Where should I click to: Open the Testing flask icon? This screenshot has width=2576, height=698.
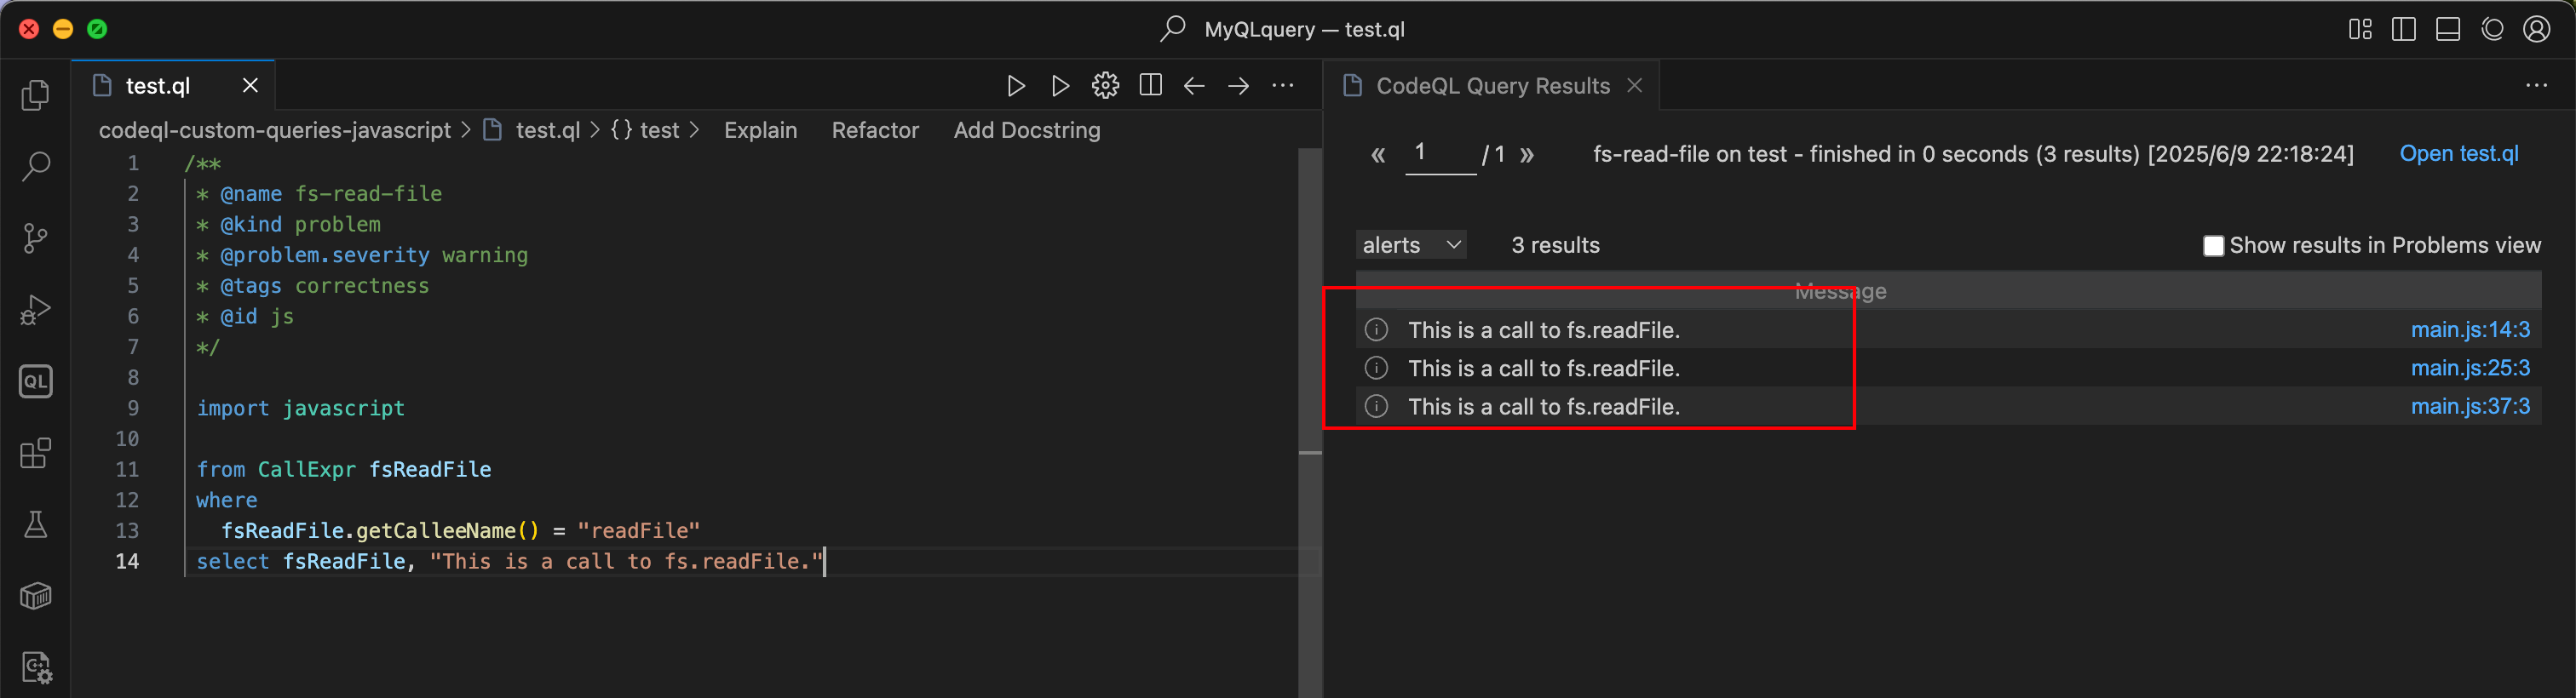pos(36,525)
